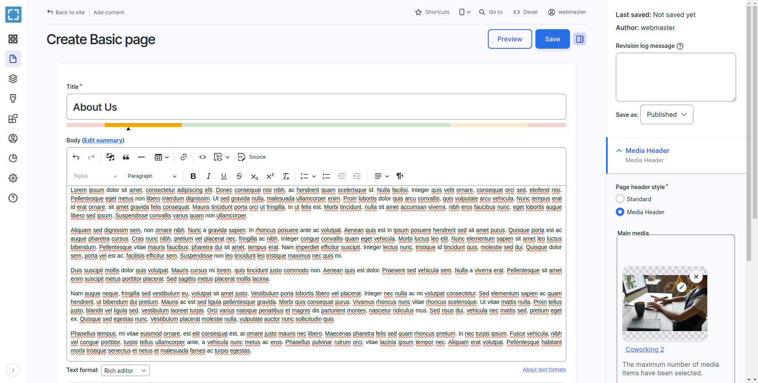Click the Coworking 2 image thumbnail
This screenshot has height=383, width=758.
(665, 303)
